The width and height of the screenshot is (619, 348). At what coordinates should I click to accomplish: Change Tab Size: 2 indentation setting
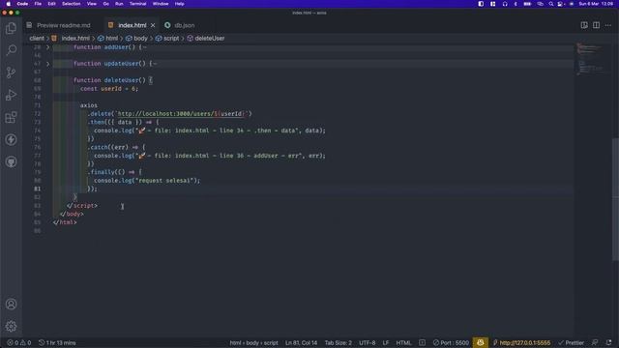[339, 343]
